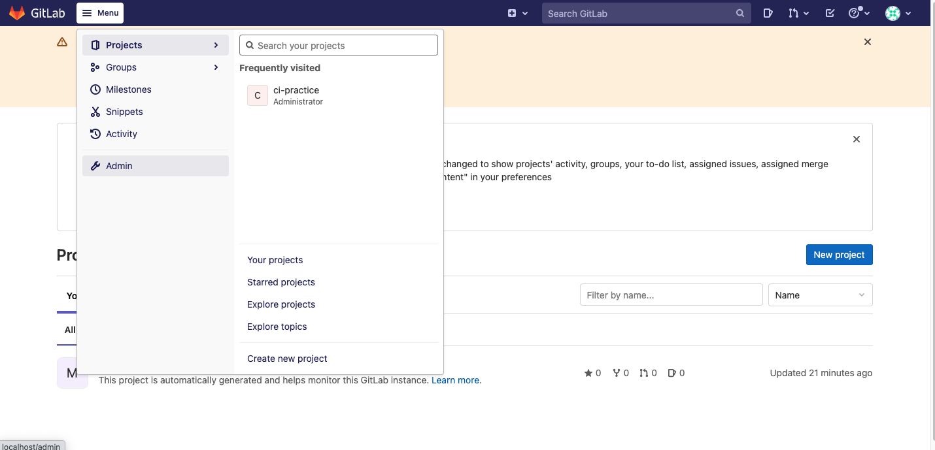Open the Learn more link
The height and width of the screenshot is (450, 935).
[x=455, y=379]
